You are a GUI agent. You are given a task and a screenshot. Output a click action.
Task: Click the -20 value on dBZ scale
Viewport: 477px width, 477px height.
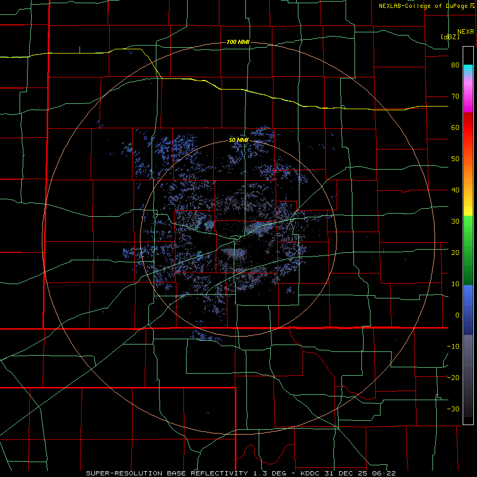(453, 378)
